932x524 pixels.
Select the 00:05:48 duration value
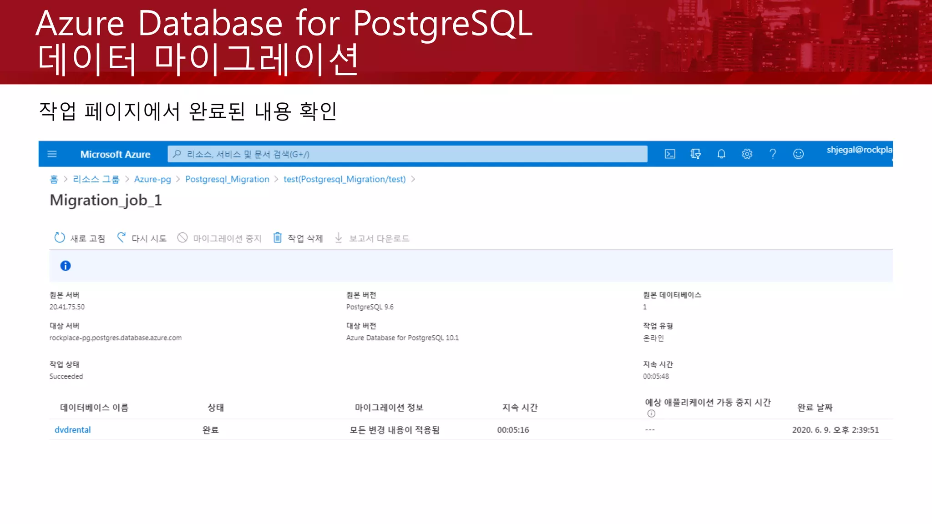click(656, 376)
